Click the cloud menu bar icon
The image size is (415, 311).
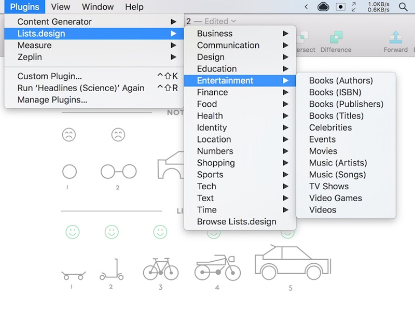pos(323,7)
